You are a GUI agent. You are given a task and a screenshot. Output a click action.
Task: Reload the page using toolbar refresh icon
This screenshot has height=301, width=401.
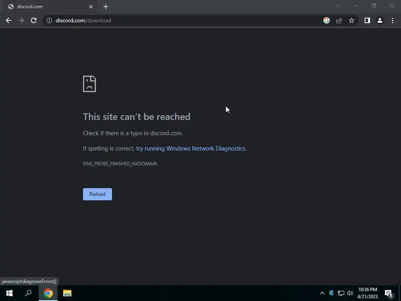click(x=34, y=20)
